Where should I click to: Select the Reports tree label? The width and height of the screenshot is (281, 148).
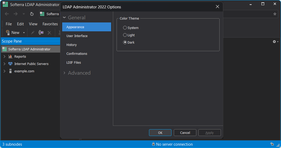(20, 57)
